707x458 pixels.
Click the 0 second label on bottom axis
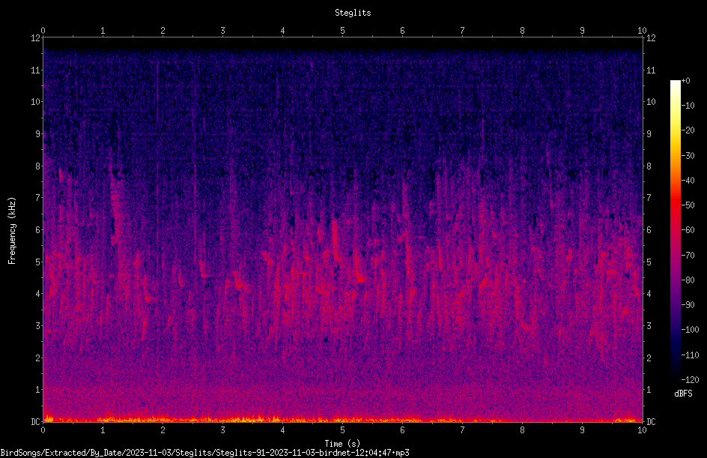pos(43,430)
